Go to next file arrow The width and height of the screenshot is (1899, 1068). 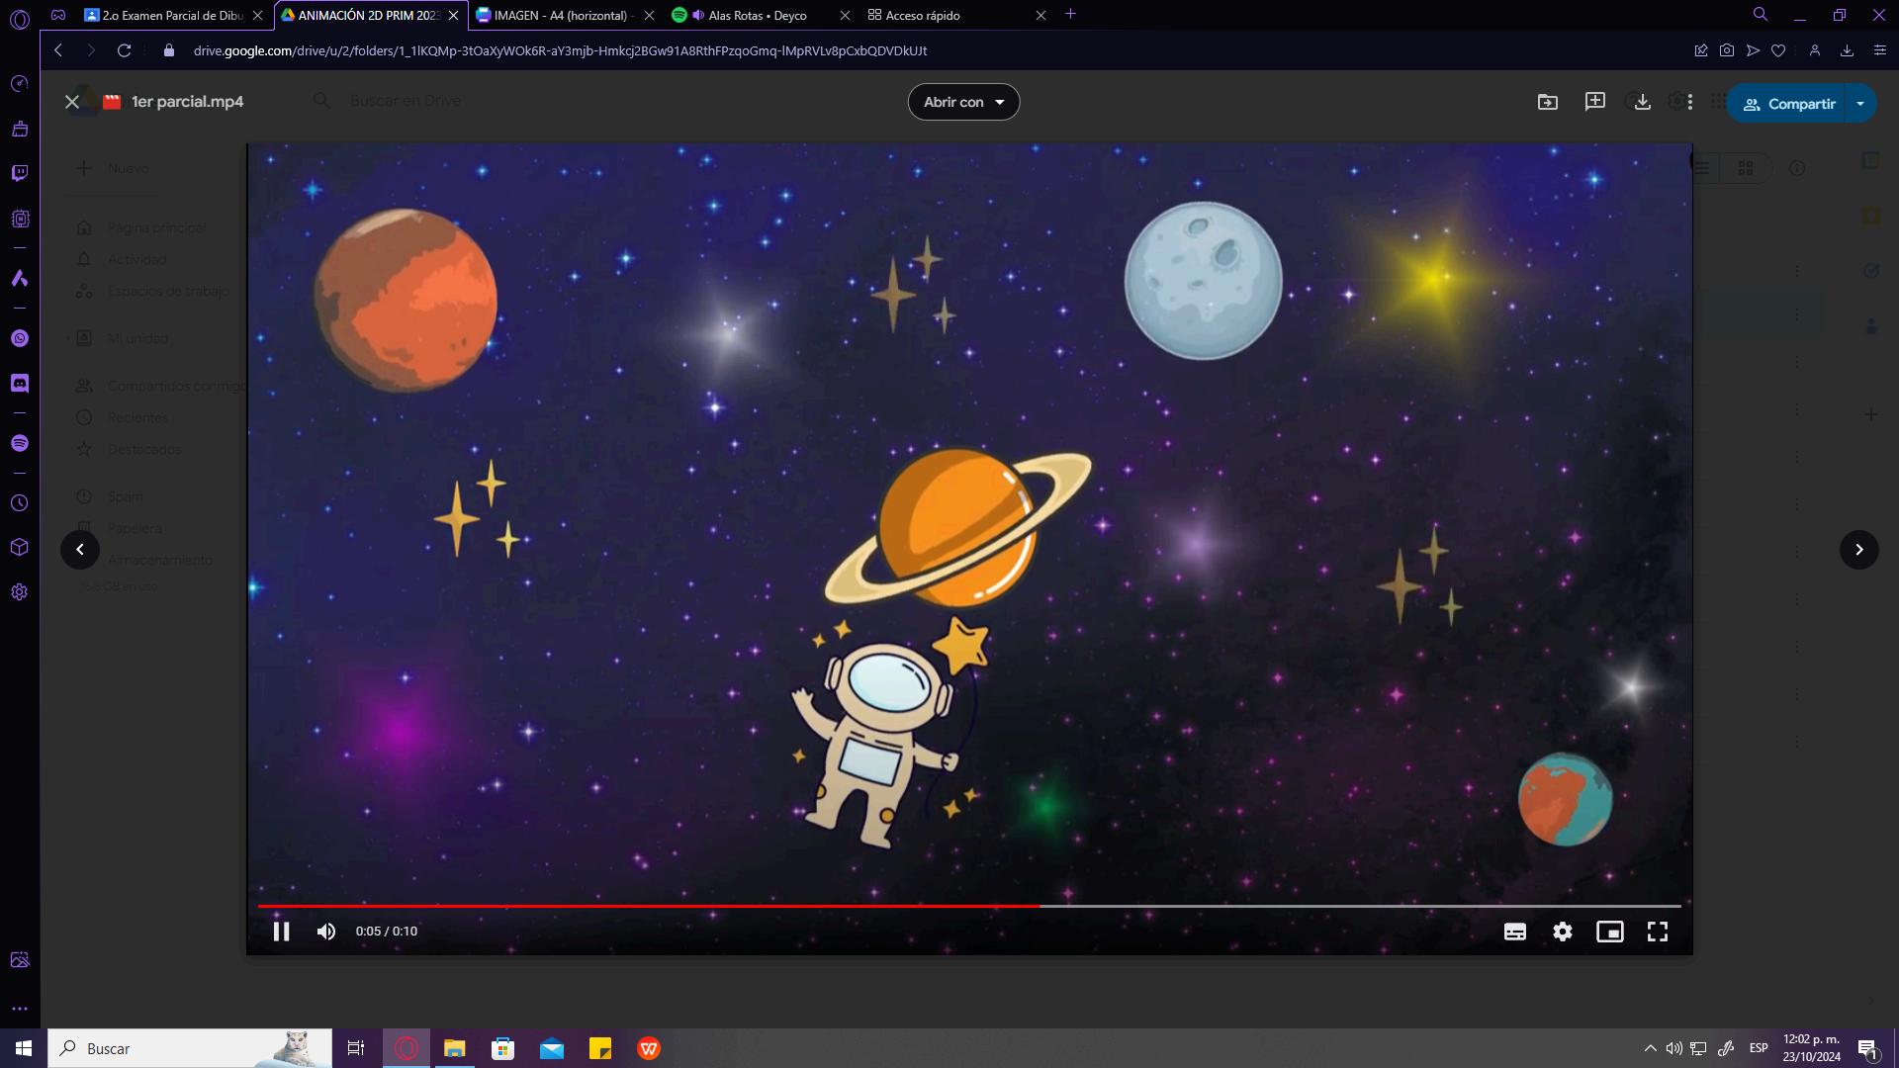[x=1858, y=550]
